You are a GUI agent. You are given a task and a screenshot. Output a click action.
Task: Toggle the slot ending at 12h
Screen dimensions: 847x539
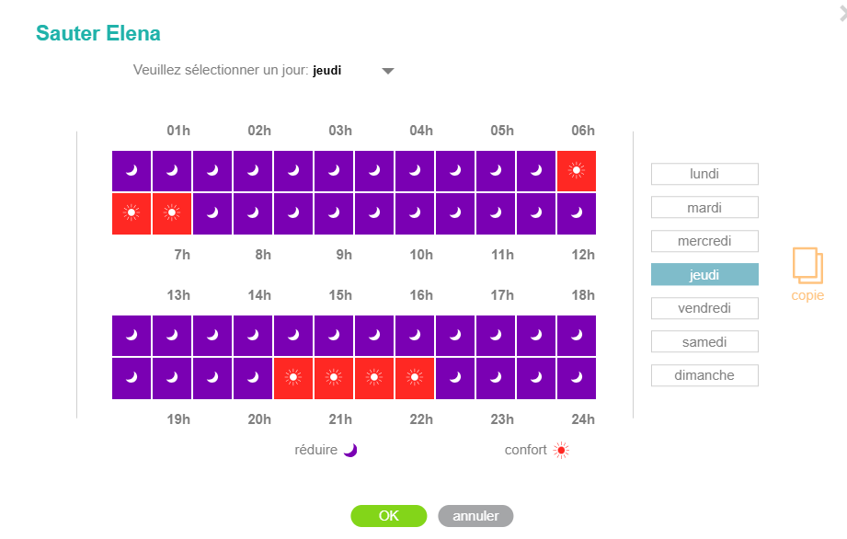pyautogui.click(x=577, y=213)
